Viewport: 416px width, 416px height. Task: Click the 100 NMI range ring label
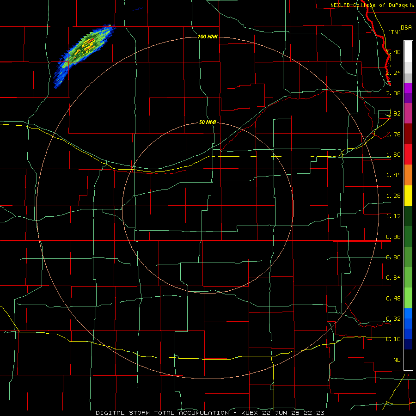208,37
